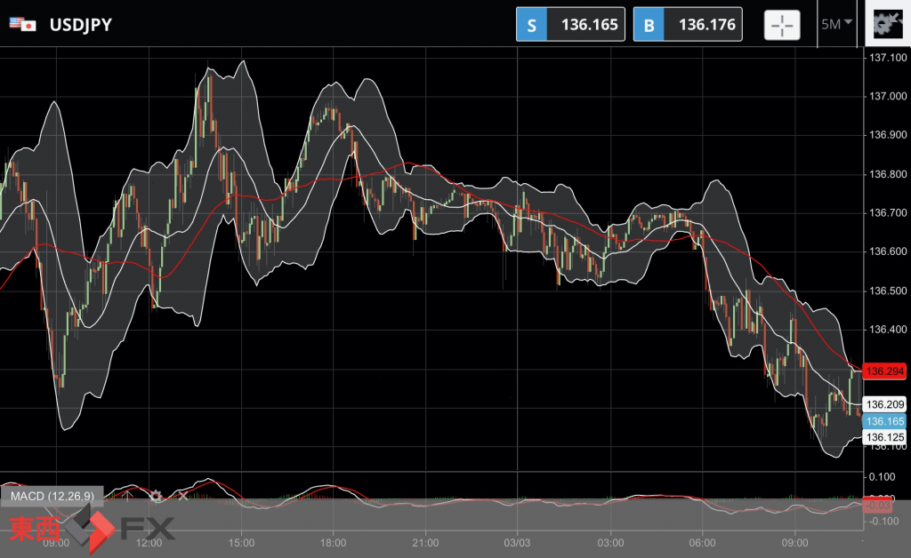Click the 21:00 time axis label
911x558 pixels.
click(425, 543)
